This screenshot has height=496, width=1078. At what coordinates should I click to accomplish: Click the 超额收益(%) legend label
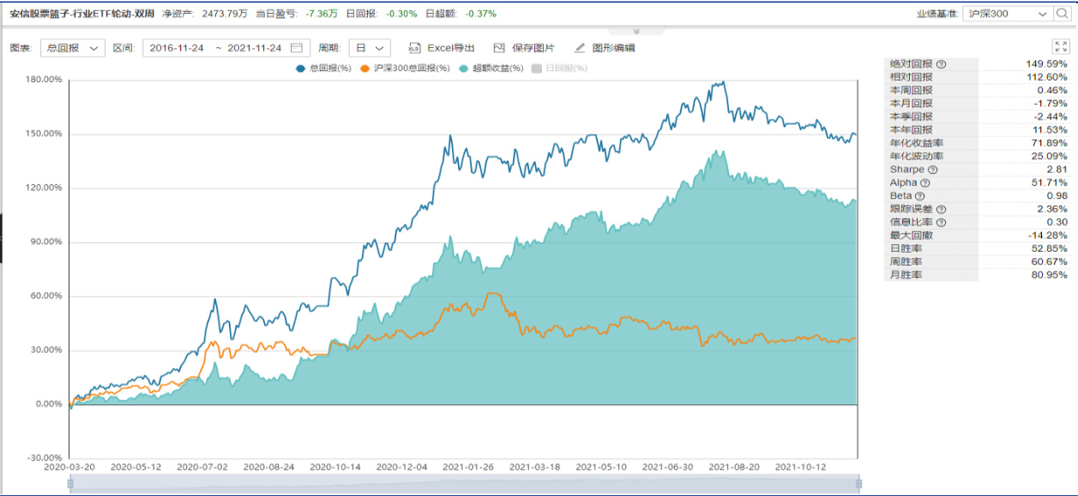(497, 69)
